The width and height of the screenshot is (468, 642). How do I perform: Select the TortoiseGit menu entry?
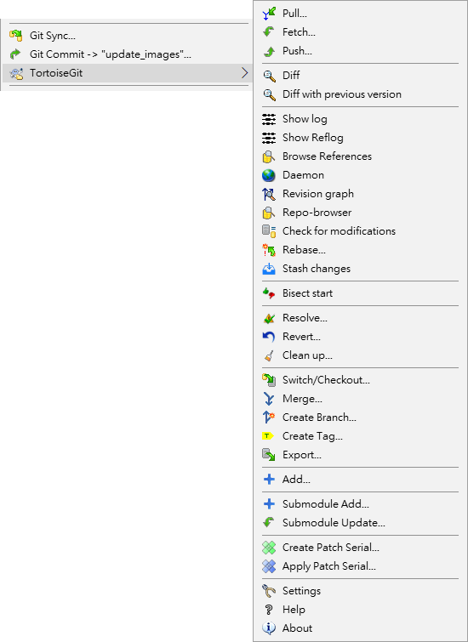point(127,73)
